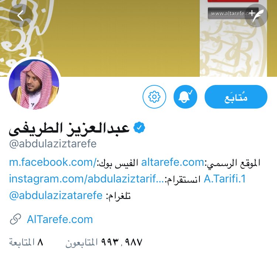This screenshot has width=277, height=267.
Task: Open the AlTarefe.com website link
Action: [60, 219]
